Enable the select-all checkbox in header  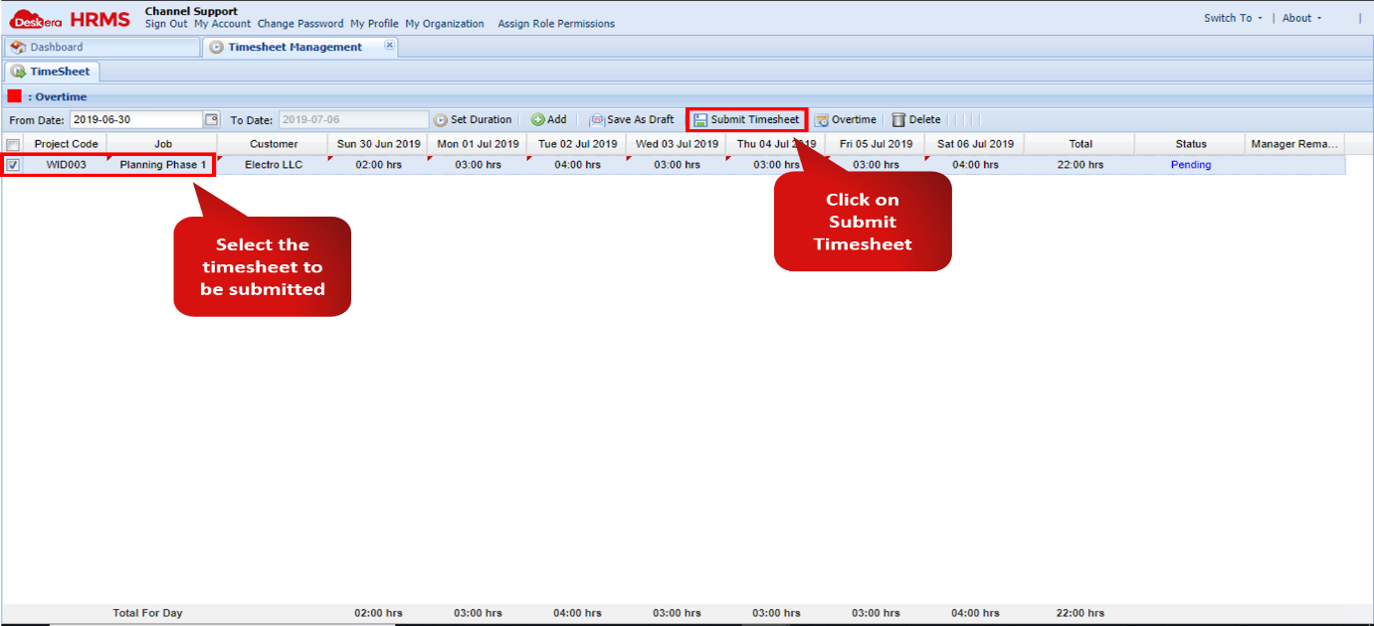[x=12, y=143]
